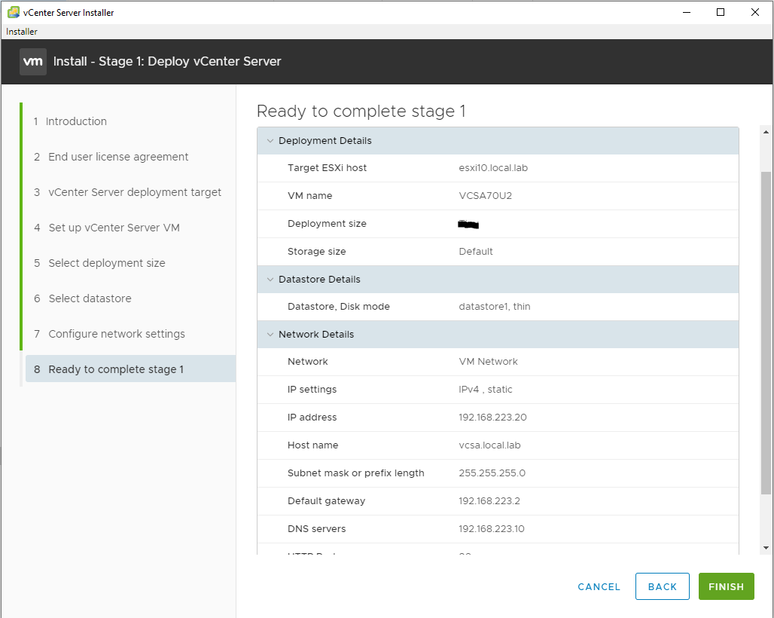Click the Default storage size value
774x618 pixels.
point(476,252)
